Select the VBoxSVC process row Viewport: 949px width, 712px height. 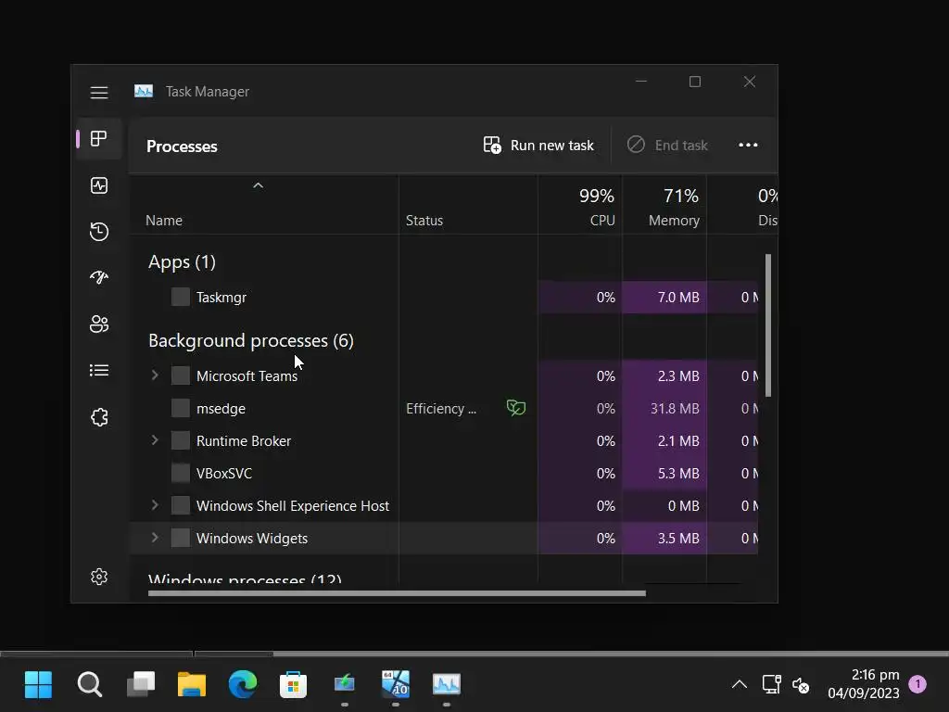coord(443,474)
